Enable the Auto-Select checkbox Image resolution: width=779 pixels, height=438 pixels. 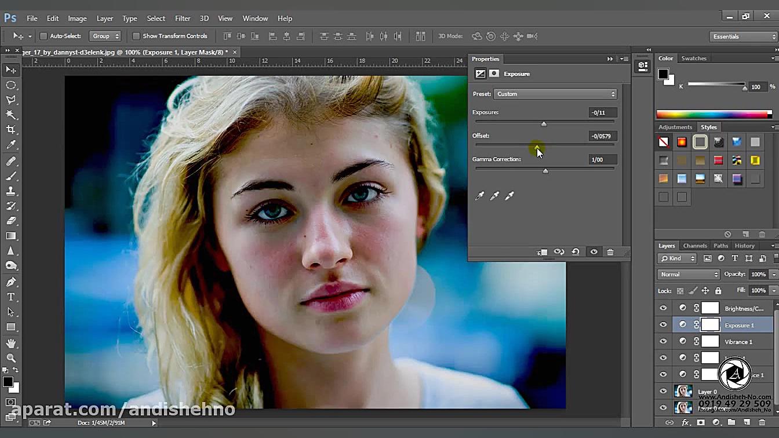pyautogui.click(x=43, y=36)
